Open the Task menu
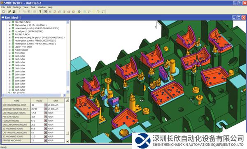Viewport: 247px width, 149px height. pyautogui.click(x=33, y=7)
